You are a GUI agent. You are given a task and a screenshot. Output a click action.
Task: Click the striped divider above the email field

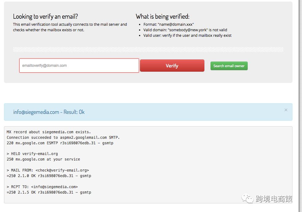(148, 49)
